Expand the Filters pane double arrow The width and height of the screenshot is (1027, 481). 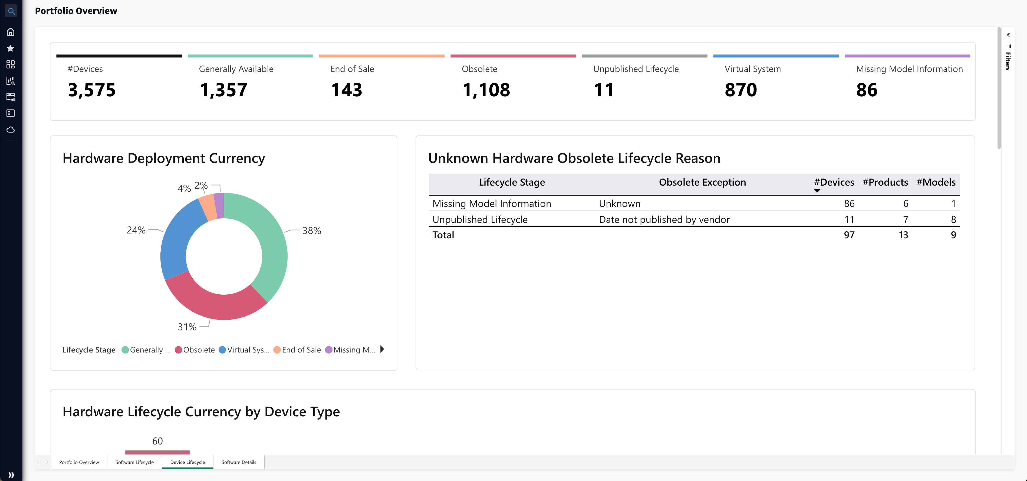[x=1008, y=35]
